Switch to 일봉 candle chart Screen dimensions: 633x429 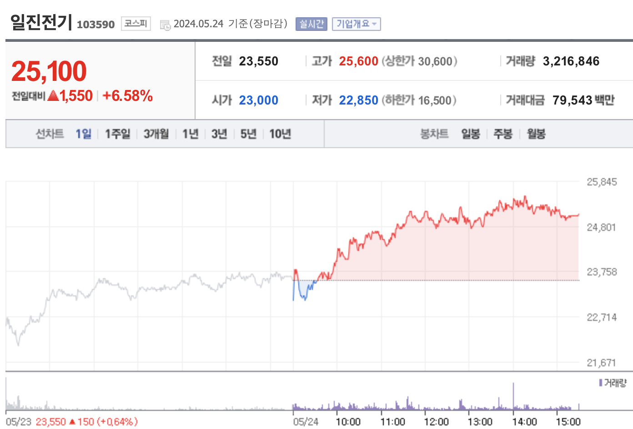[x=471, y=134]
